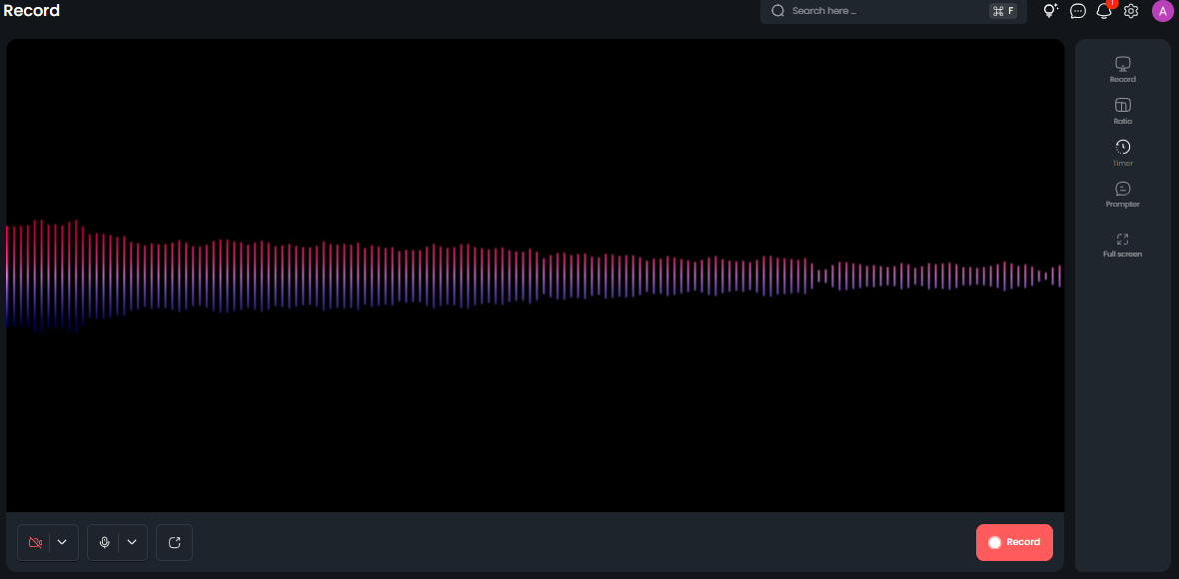1179x579 pixels.
Task: Click the search field
Action: (894, 11)
